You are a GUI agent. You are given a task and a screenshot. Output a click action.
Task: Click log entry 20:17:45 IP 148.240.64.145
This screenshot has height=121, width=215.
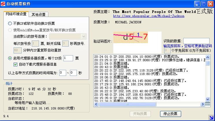tap(140, 81)
